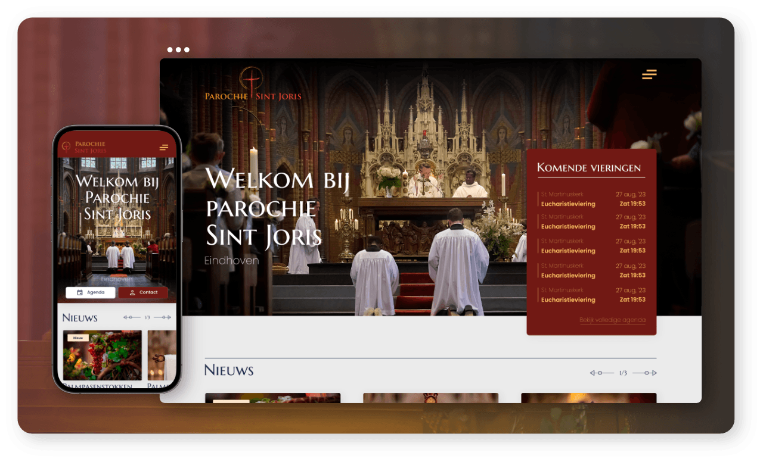This screenshot has height=462, width=763.
Task: Tap the mobile Parochie Sint Joris logo
Action: (84, 147)
